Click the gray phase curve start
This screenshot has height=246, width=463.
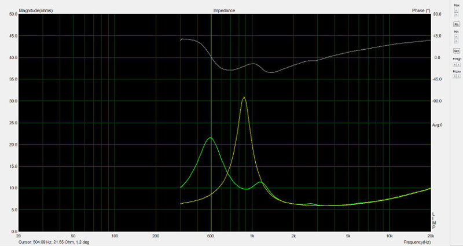click(x=181, y=40)
